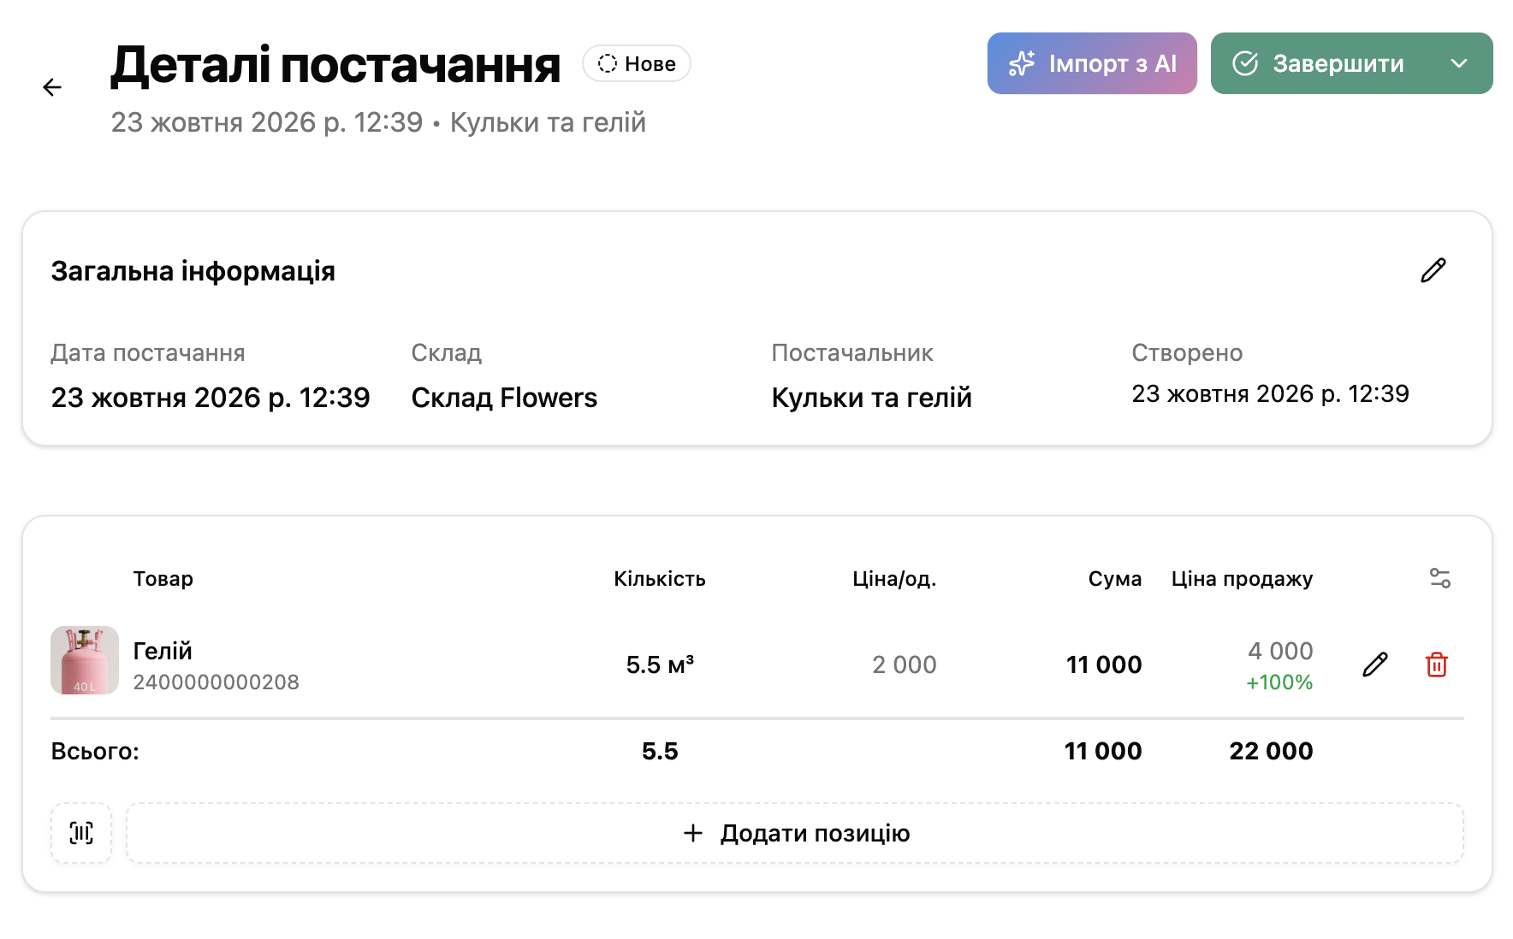
Task: Click the Ціна/од. column header
Action: 894,579
